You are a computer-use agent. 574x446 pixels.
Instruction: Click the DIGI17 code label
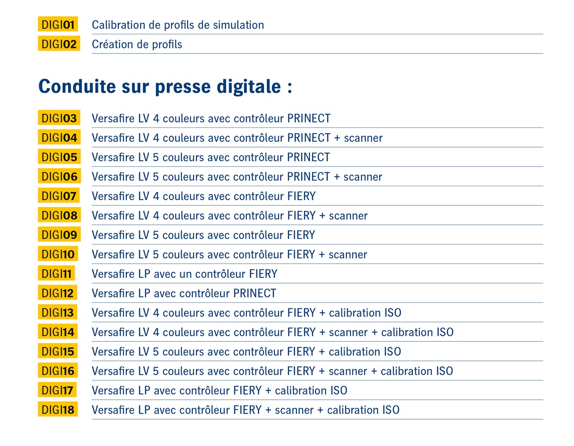57,390
